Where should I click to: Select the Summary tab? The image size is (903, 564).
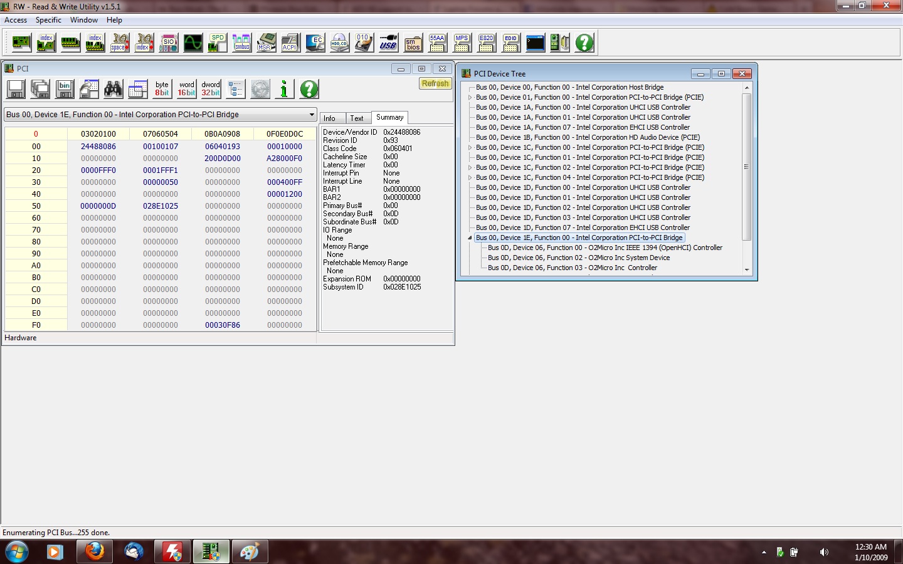tap(390, 118)
